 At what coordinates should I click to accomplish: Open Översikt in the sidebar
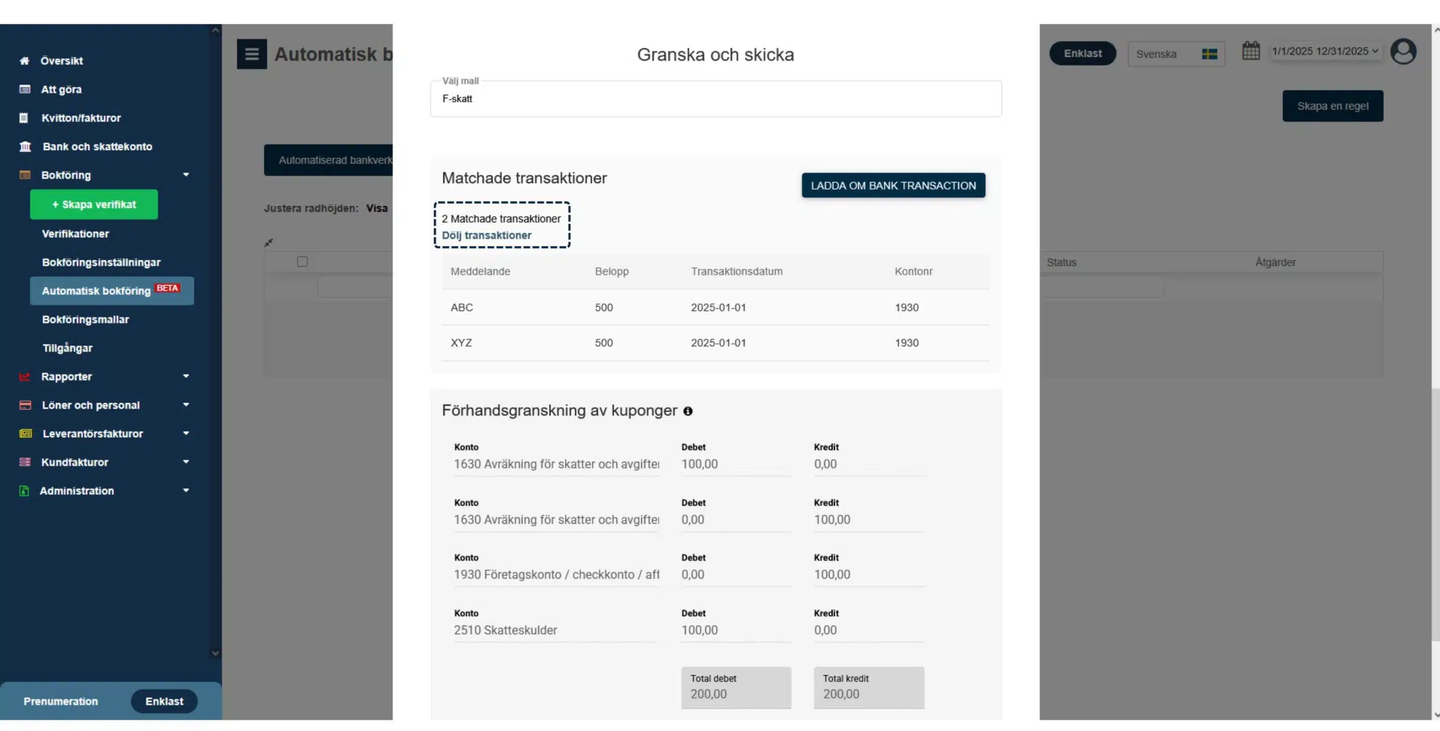pyautogui.click(x=62, y=61)
